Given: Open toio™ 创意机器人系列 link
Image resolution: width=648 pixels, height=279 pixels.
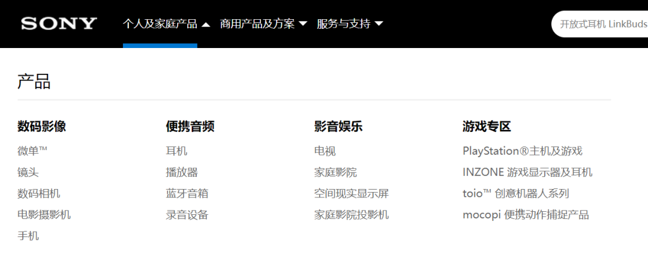Looking at the screenshot, I should pos(516,193).
